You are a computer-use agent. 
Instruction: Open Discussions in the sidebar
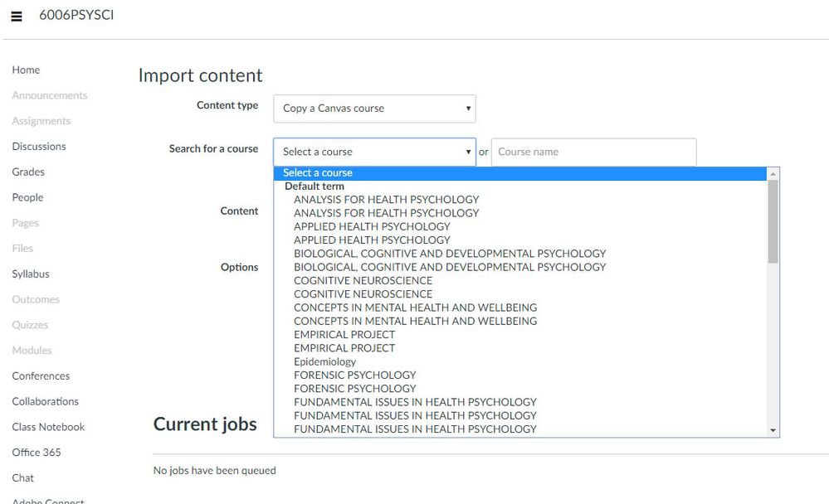(x=39, y=147)
